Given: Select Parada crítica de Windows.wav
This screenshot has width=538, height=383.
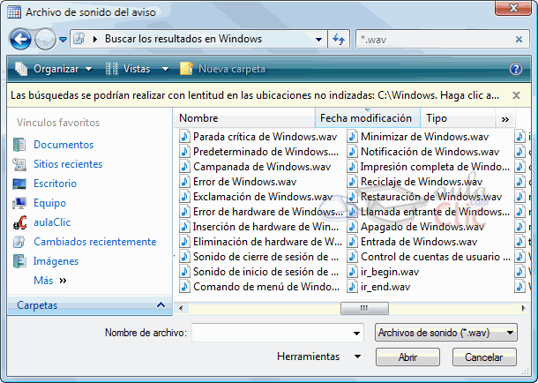Looking at the screenshot, I should point(258,137).
